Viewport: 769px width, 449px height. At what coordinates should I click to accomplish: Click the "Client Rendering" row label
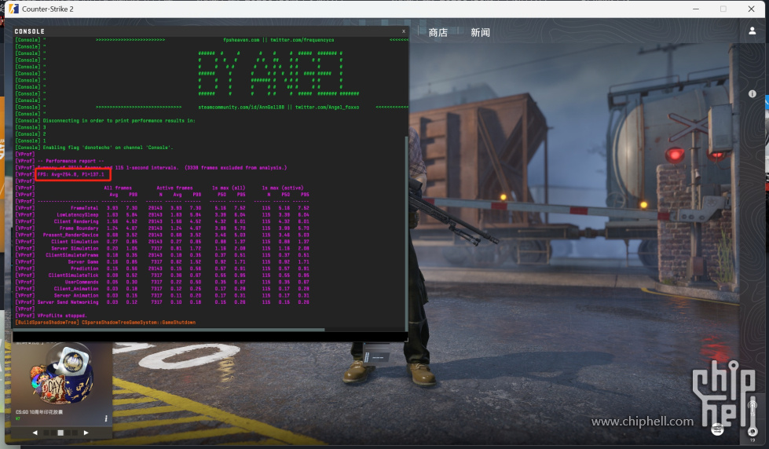pos(76,221)
